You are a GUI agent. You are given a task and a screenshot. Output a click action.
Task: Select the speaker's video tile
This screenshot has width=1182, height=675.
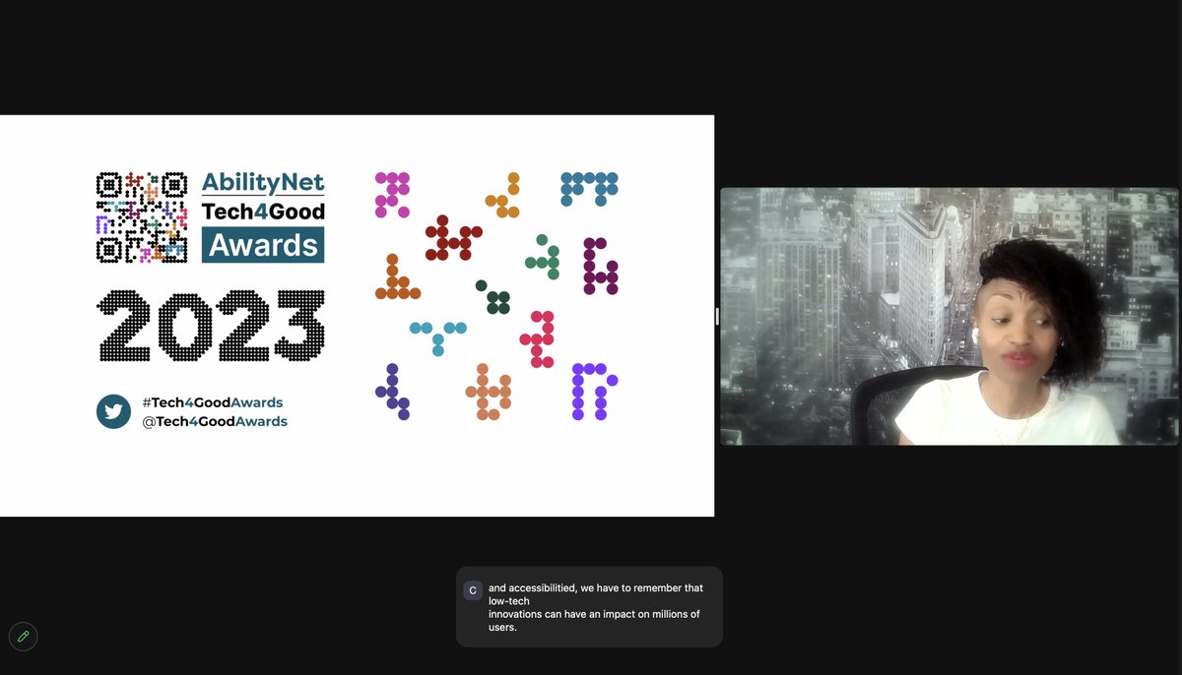point(950,317)
